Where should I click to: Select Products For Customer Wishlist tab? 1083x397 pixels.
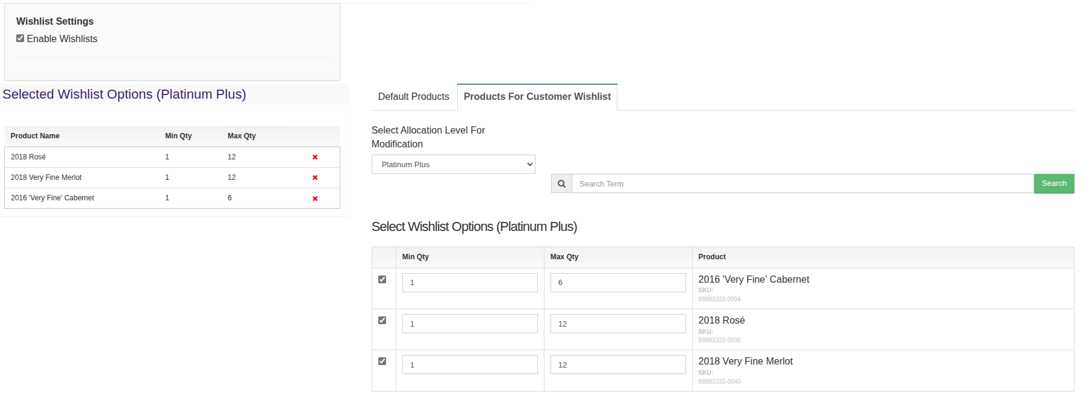537,97
